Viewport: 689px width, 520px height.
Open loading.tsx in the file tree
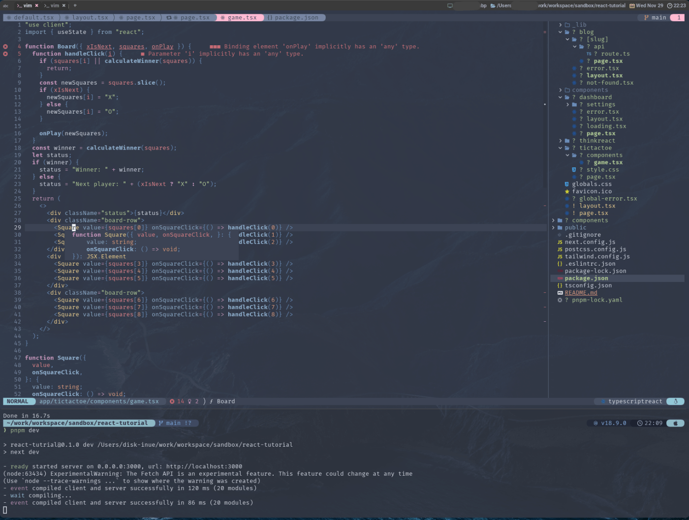[606, 126]
